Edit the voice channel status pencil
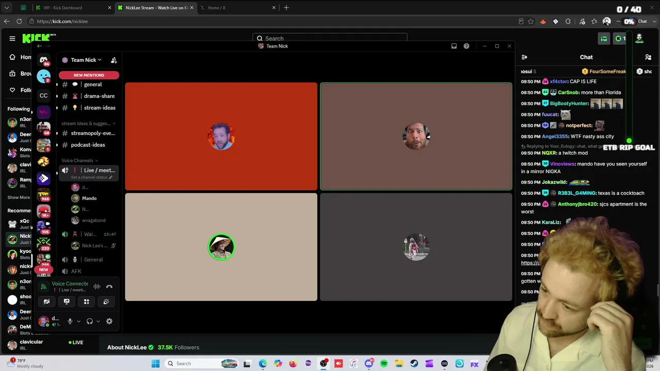 tap(110, 177)
